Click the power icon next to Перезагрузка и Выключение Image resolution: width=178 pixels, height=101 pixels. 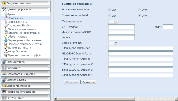[x=6, y=40]
